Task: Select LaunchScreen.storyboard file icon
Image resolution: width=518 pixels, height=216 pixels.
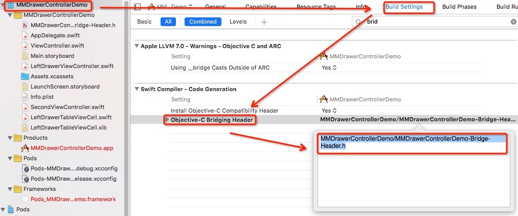Action: 25,87
